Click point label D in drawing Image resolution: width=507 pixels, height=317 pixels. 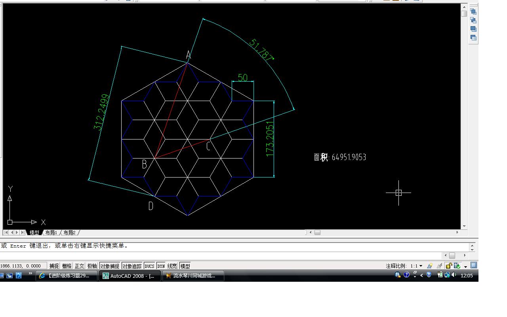coord(151,206)
